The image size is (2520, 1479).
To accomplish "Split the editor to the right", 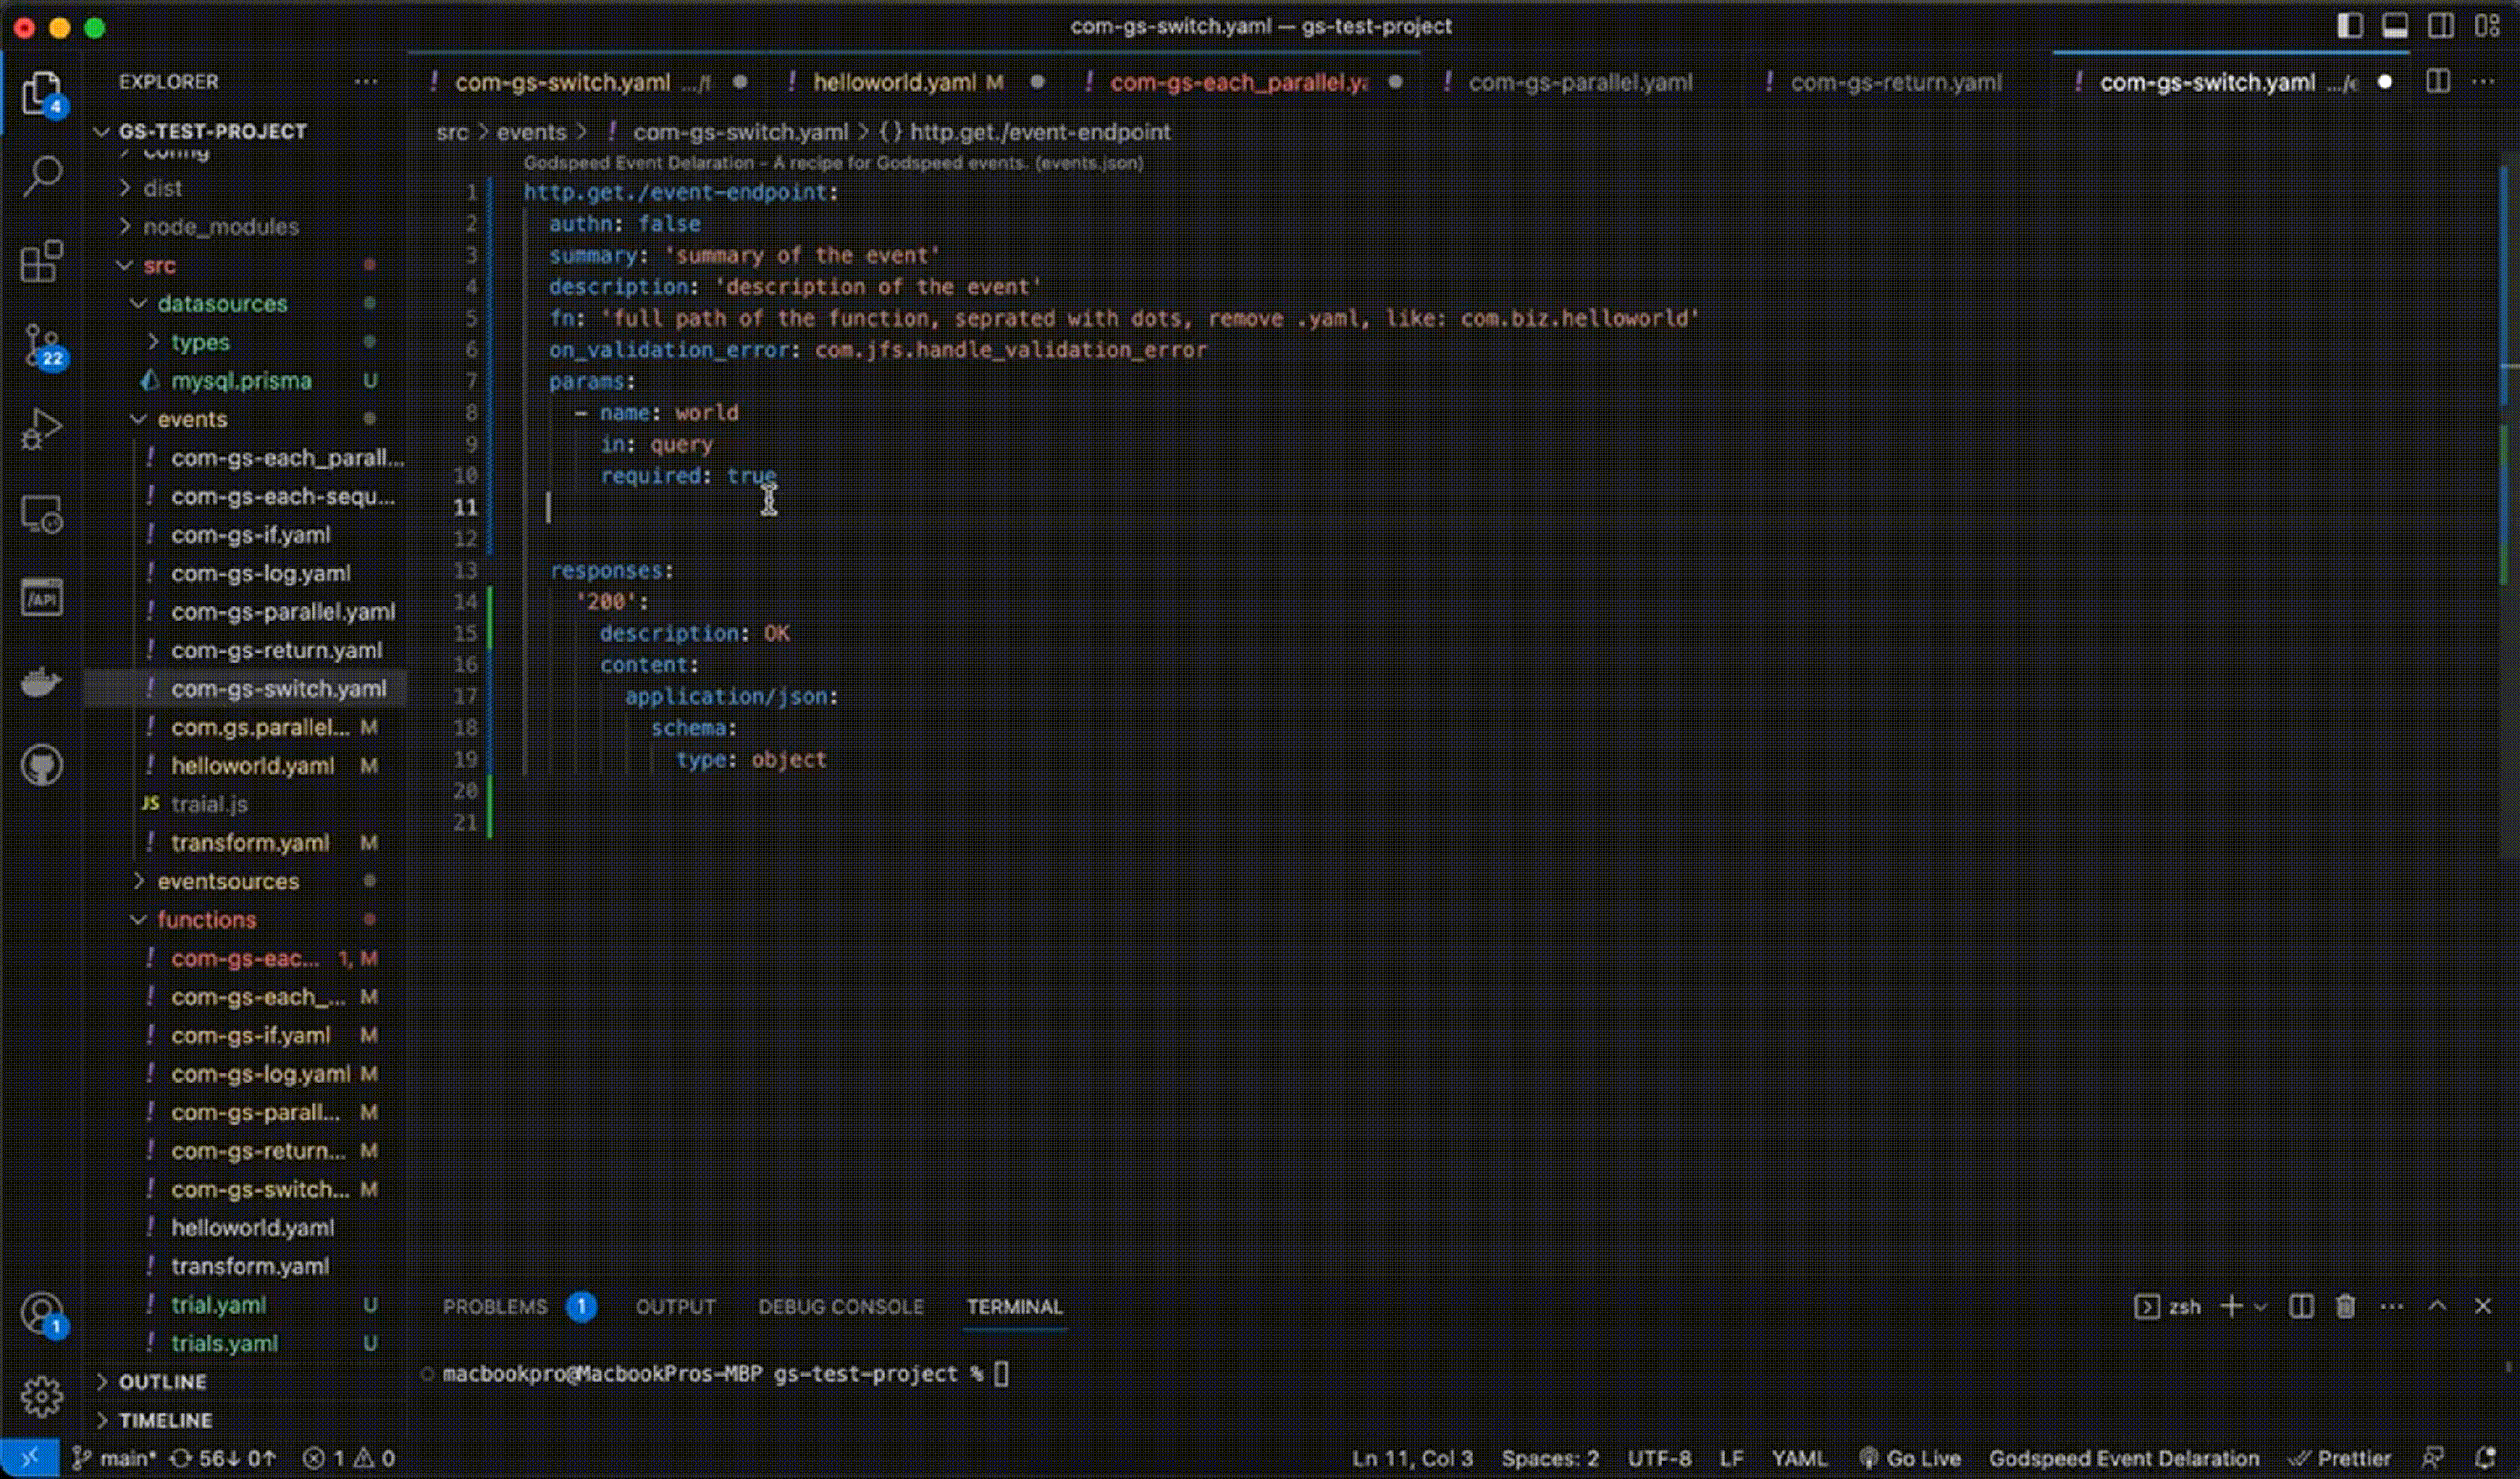I will (x=2438, y=82).
